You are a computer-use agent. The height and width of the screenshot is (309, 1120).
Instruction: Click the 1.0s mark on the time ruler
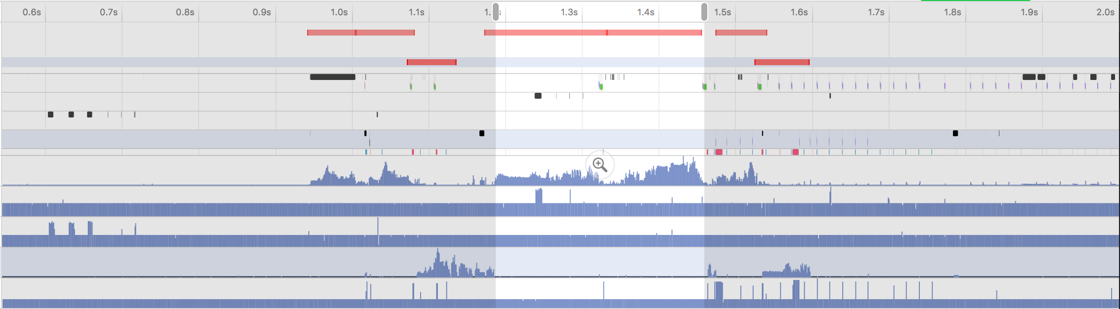339,12
